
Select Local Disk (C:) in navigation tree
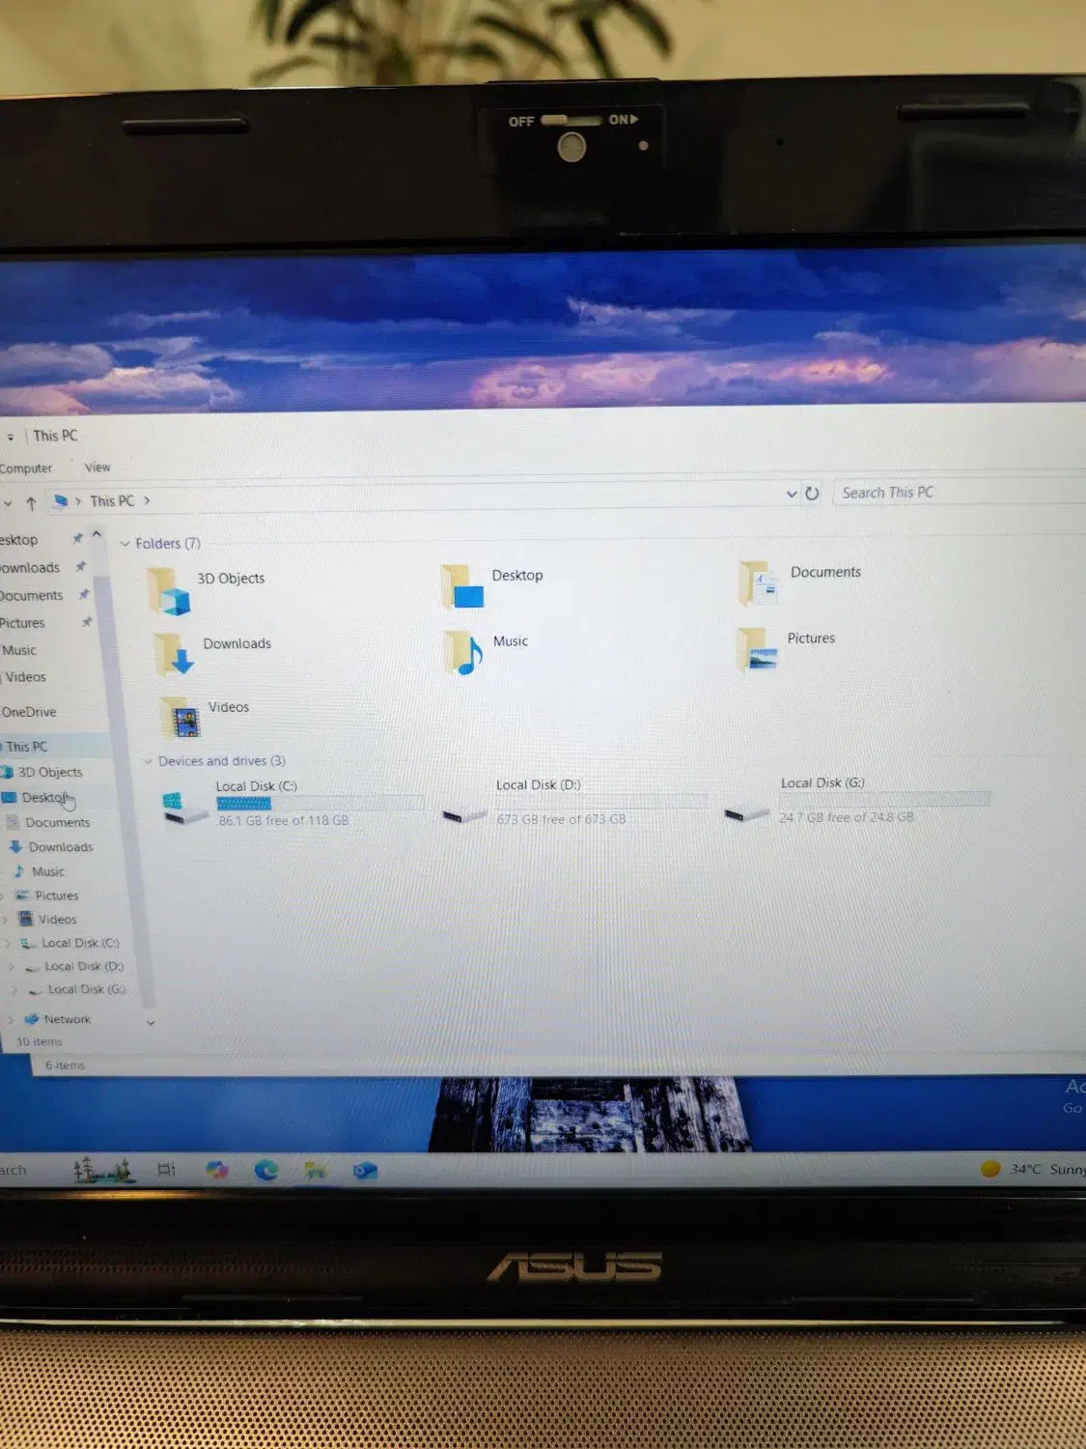pos(80,943)
